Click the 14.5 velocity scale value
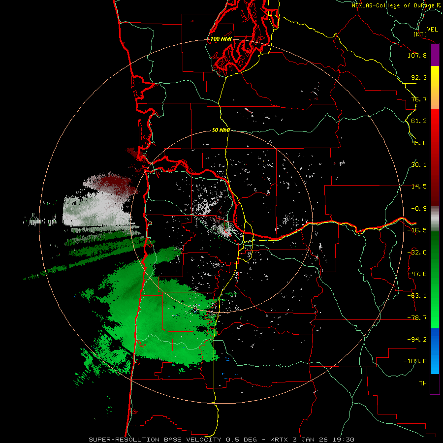This screenshot has width=443, height=443. pos(419,187)
